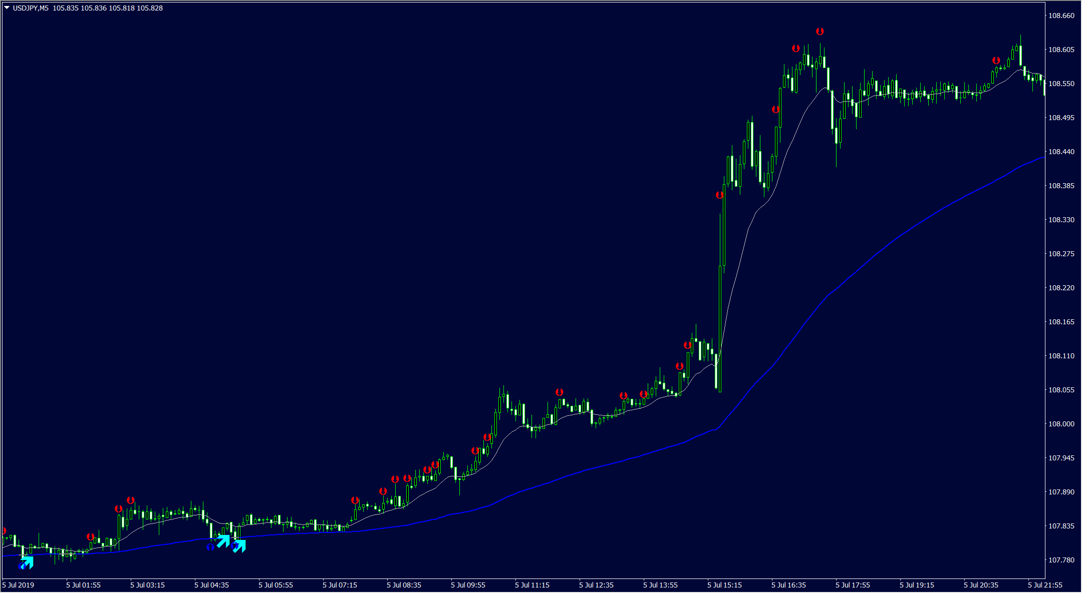The width and height of the screenshot is (1082, 593).
Task: Click the 108.440 price scale label
Action: (x=1061, y=152)
